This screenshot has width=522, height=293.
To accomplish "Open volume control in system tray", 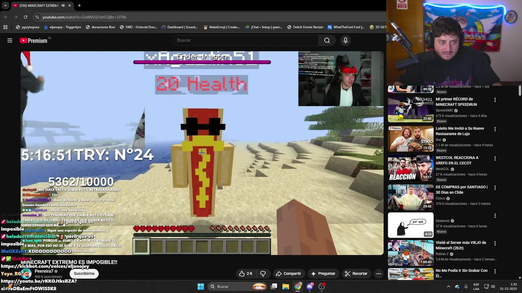I will (493, 286).
